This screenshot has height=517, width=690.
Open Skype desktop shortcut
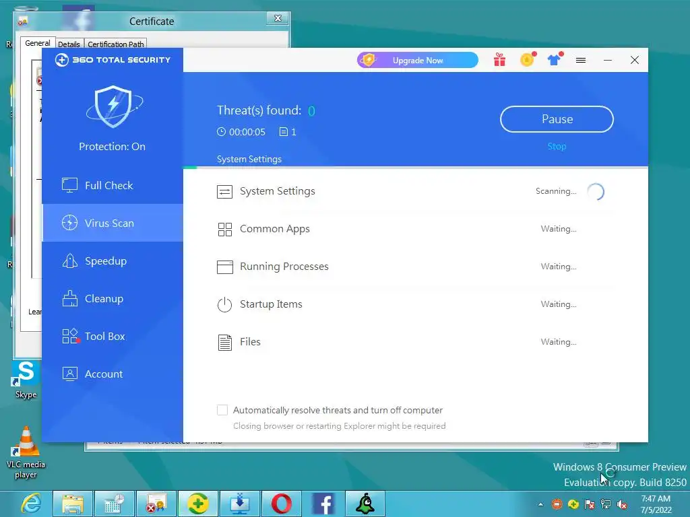pos(26,380)
